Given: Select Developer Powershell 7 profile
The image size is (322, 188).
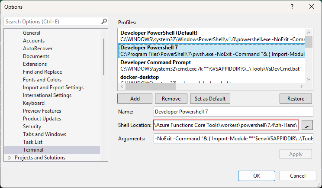Looking at the screenshot, I should click(x=211, y=51).
